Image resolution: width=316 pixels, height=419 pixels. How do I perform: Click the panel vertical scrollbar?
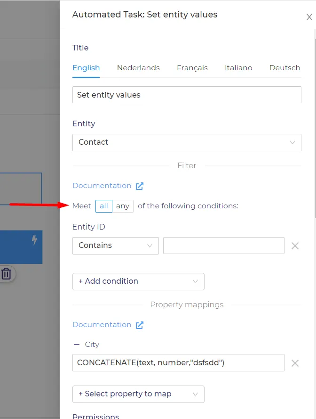(x=315, y=128)
